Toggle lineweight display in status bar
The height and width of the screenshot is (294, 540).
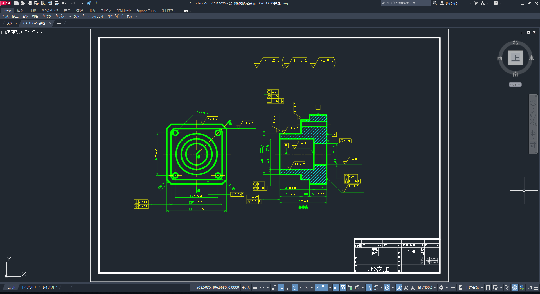[336, 287]
